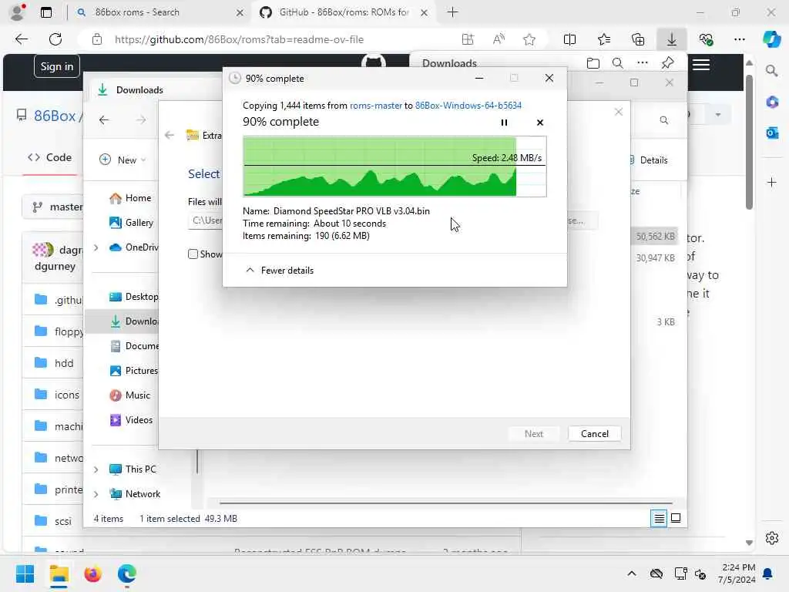Toggle Edge split screen
Screen dimensions: 789x592
click(x=569, y=39)
